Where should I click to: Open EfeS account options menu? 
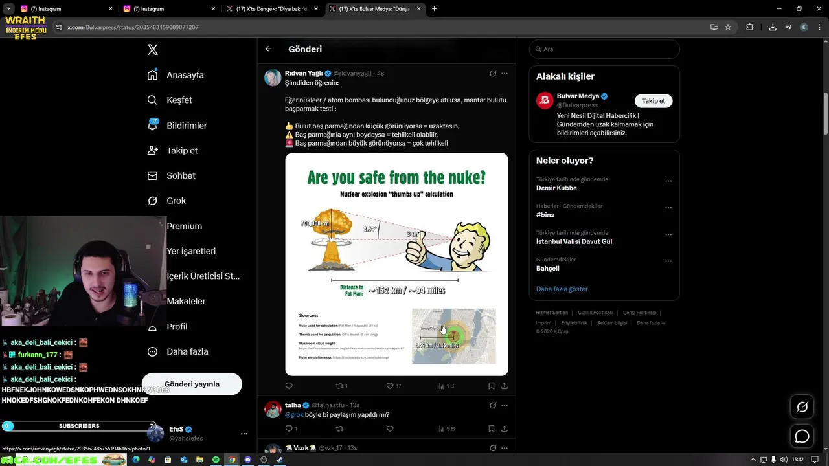[244, 434]
